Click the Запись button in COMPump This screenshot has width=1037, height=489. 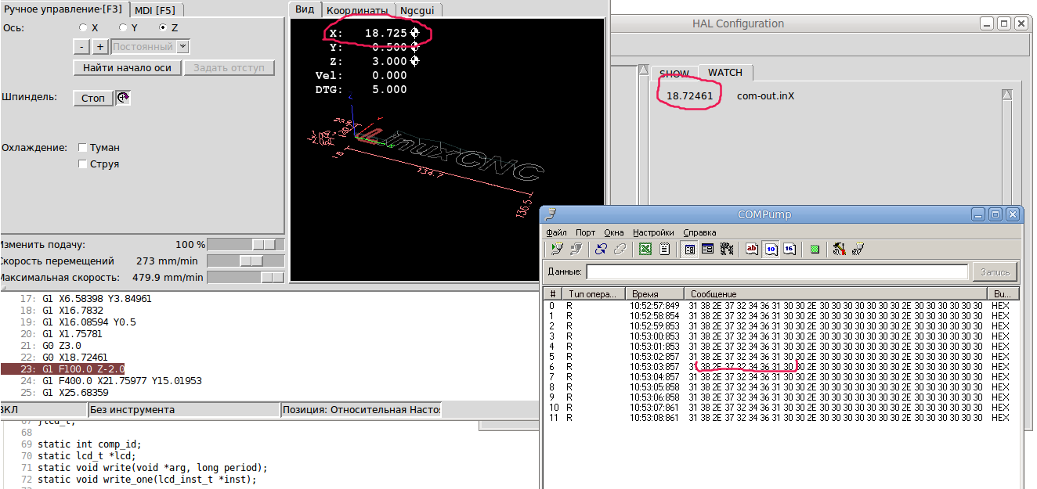pos(995,271)
